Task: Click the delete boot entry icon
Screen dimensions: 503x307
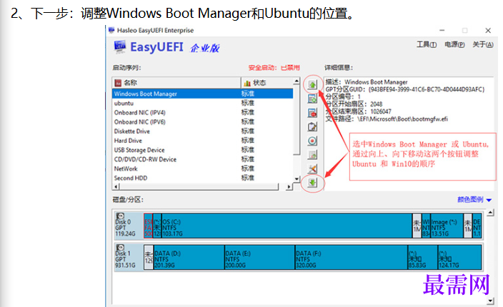Action: point(312,113)
